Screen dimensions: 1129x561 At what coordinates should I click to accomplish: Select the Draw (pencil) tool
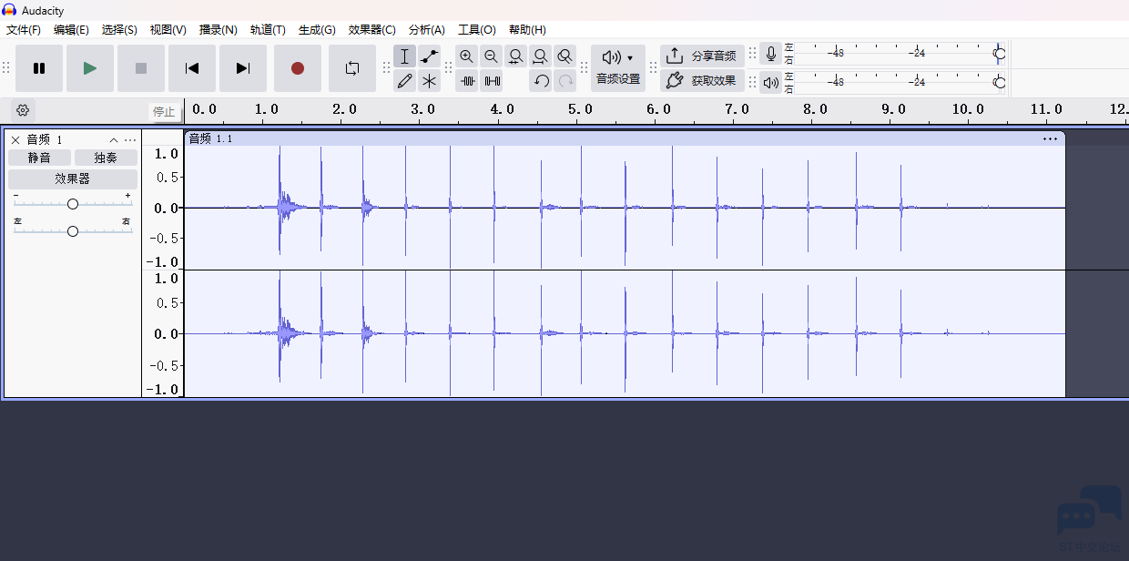tap(405, 81)
